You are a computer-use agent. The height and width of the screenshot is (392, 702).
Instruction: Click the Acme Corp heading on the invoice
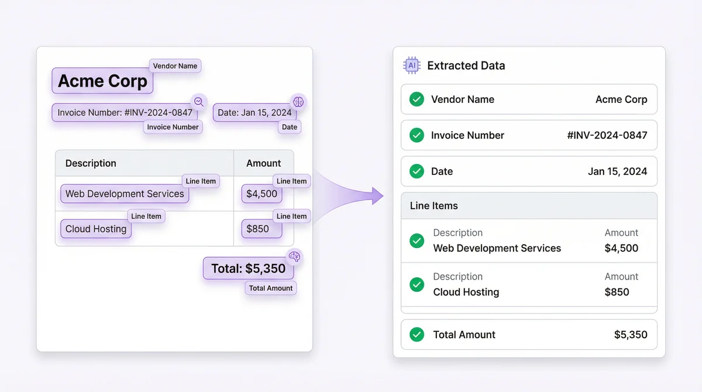point(102,81)
